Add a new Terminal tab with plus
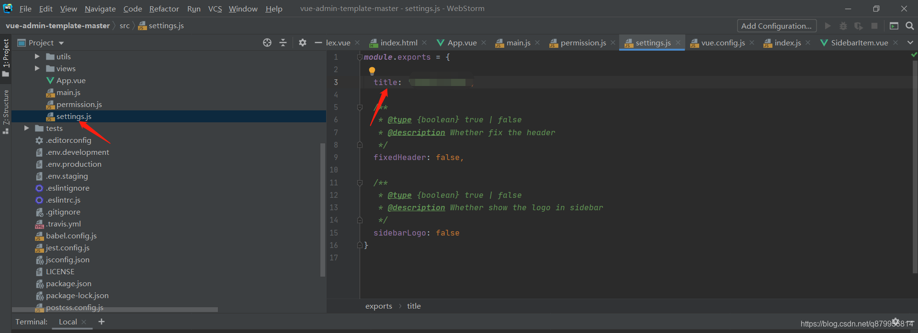The width and height of the screenshot is (918, 333). click(x=102, y=322)
